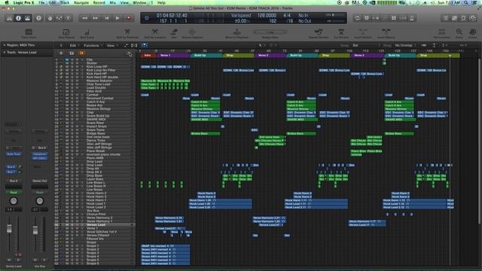This screenshot has height=271, width=482.
Task: Open the Editors scissors button
Action: point(69,18)
